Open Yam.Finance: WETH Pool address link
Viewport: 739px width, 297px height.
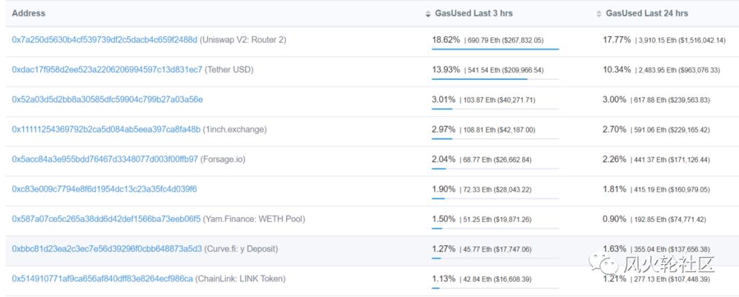point(106,219)
